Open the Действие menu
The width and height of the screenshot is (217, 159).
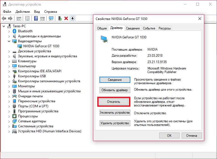point(23,12)
